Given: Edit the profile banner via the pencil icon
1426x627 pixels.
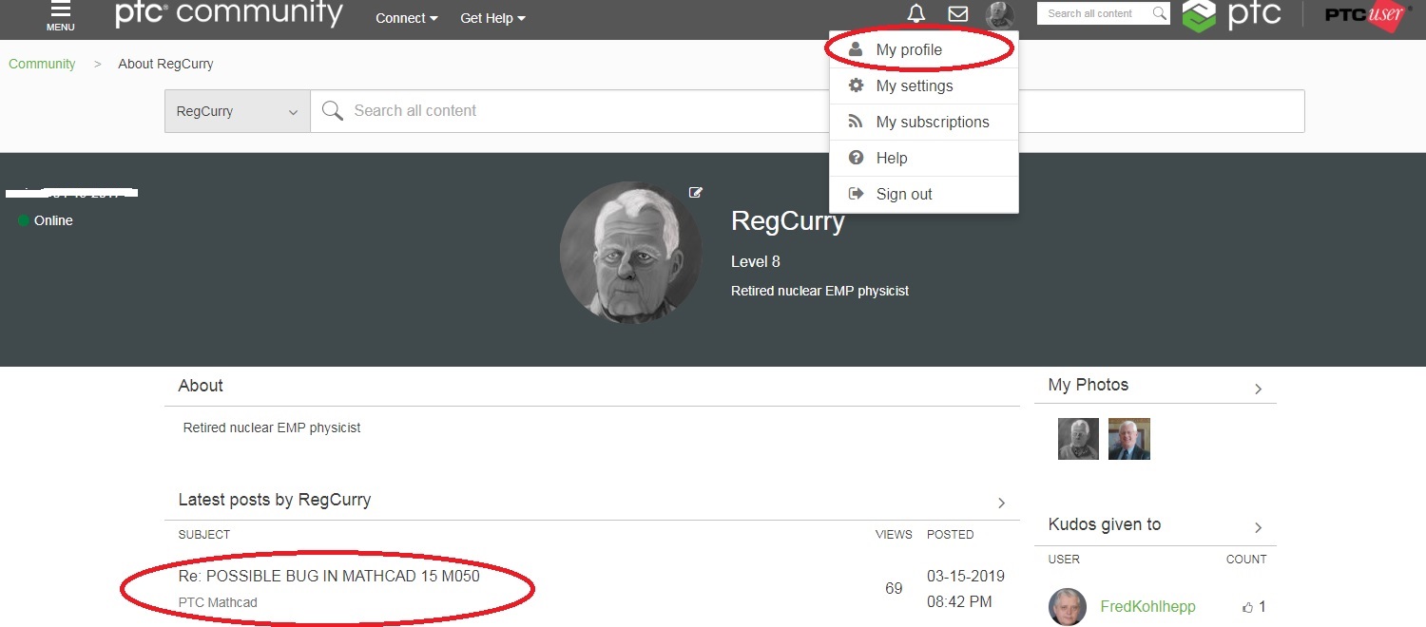Looking at the screenshot, I should pyautogui.click(x=696, y=192).
